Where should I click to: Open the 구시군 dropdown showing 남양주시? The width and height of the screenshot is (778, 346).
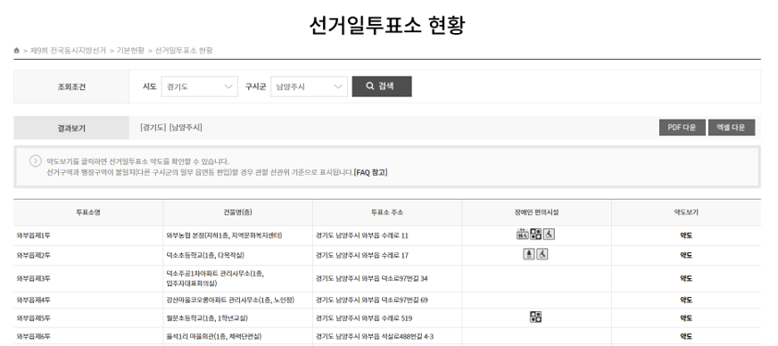click(x=309, y=86)
